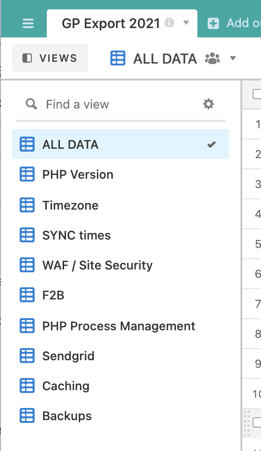Expand the ALL DATA view dropdown arrow
Screen dimensions: 261x451
coord(233,58)
